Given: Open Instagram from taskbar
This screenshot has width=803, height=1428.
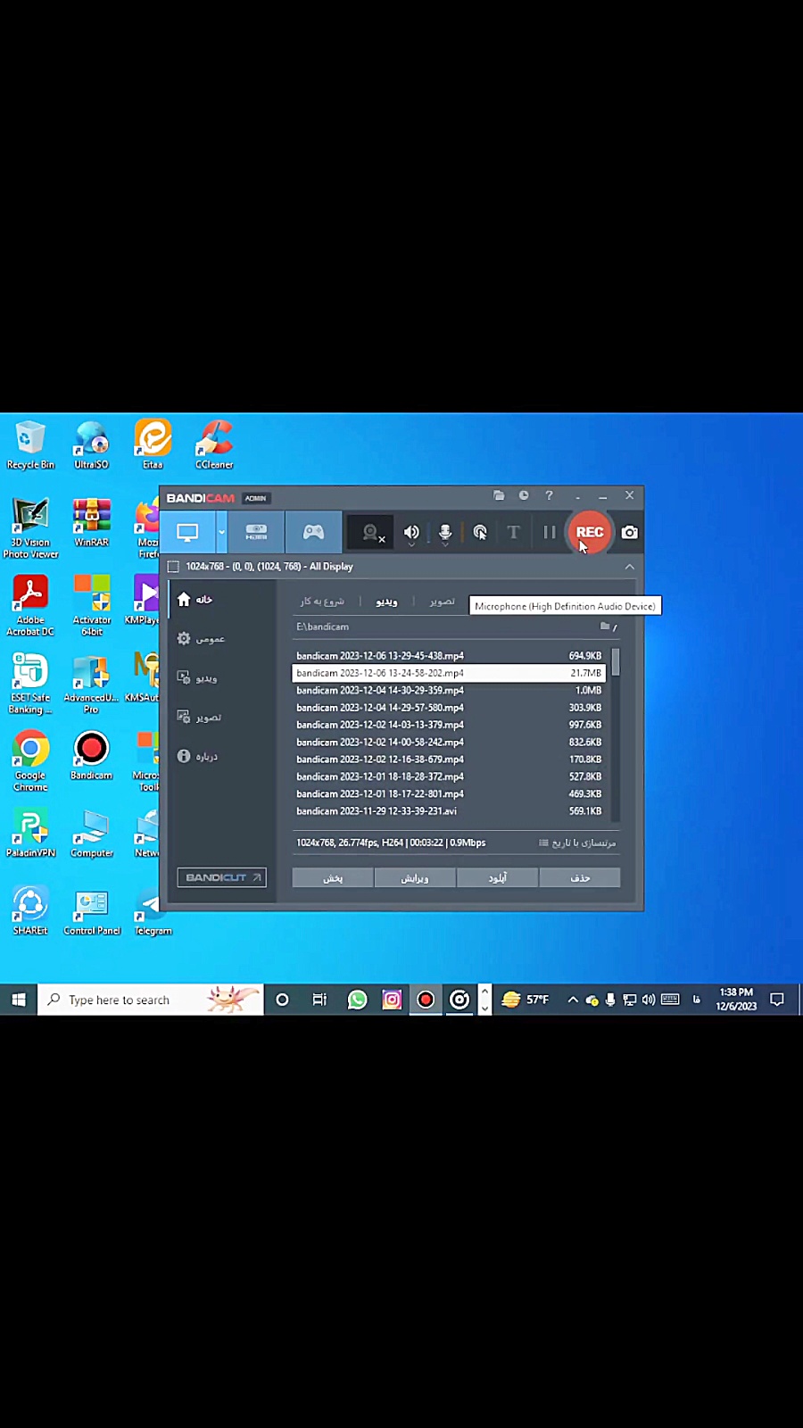Looking at the screenshot, I should [x=392, y=1000].
